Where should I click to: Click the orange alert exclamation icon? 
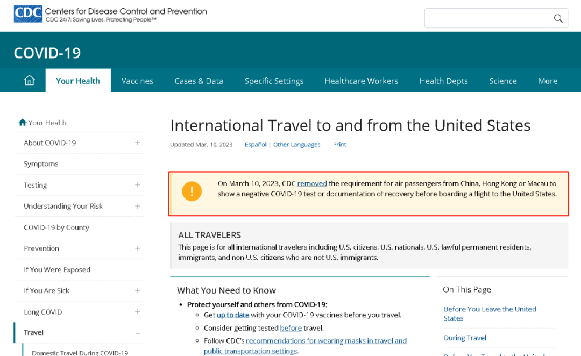tap(192, 191)
